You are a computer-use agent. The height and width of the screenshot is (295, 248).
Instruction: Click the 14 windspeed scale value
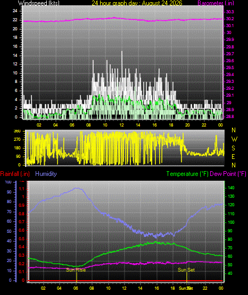(x=15, y=55)
